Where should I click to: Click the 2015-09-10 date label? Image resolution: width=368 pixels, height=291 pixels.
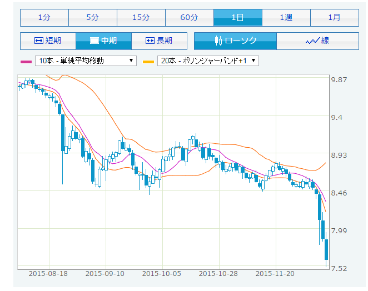tap(105, 274)
